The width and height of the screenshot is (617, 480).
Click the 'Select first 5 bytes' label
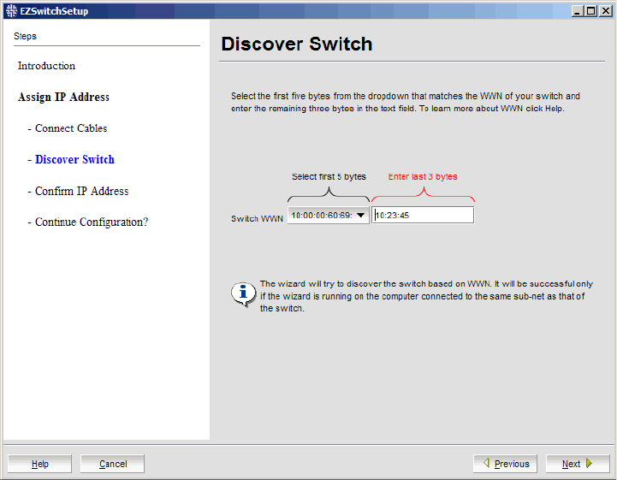point(329,176)
